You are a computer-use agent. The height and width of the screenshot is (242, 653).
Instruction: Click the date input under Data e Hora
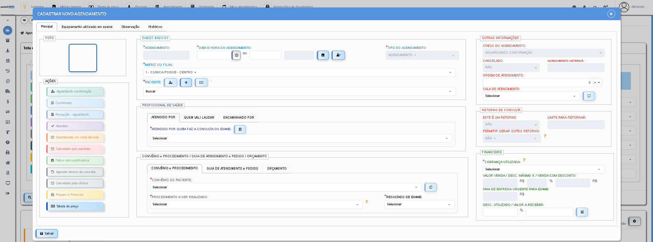214,55
